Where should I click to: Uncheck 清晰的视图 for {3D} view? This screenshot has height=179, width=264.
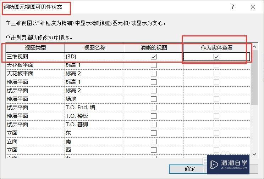[x=154, y=57]
